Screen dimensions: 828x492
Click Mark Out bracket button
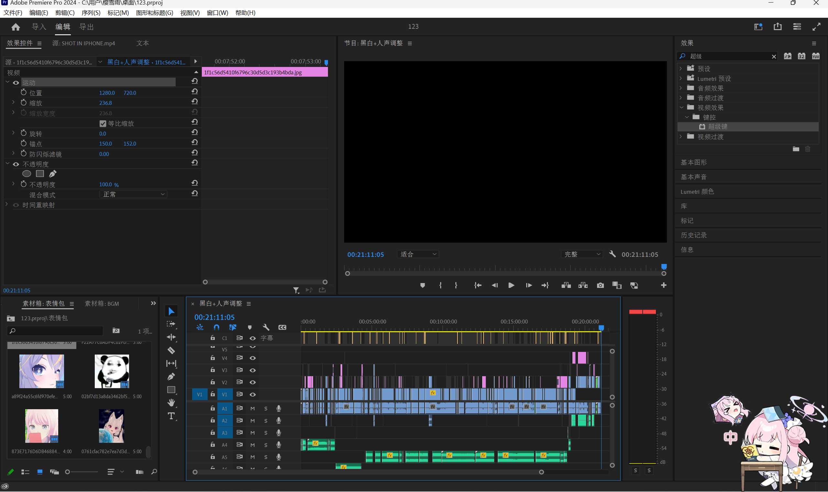point(456,285)
